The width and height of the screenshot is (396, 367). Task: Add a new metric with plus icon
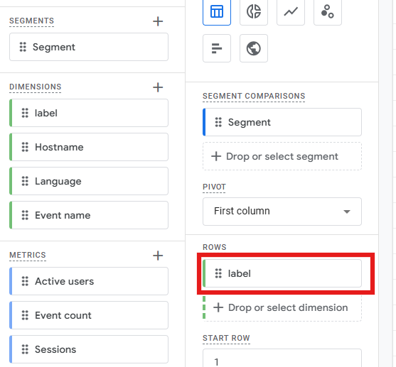point(158,256)
